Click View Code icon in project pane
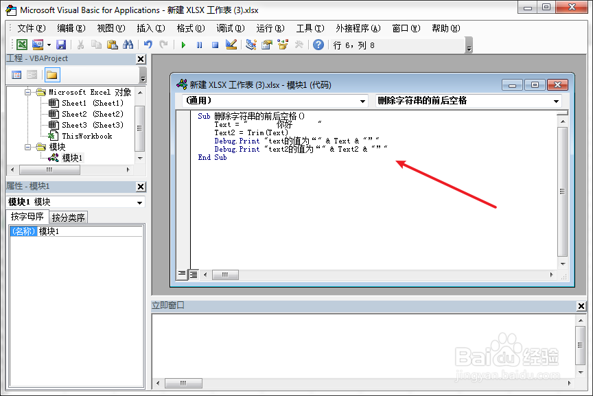 16,75
